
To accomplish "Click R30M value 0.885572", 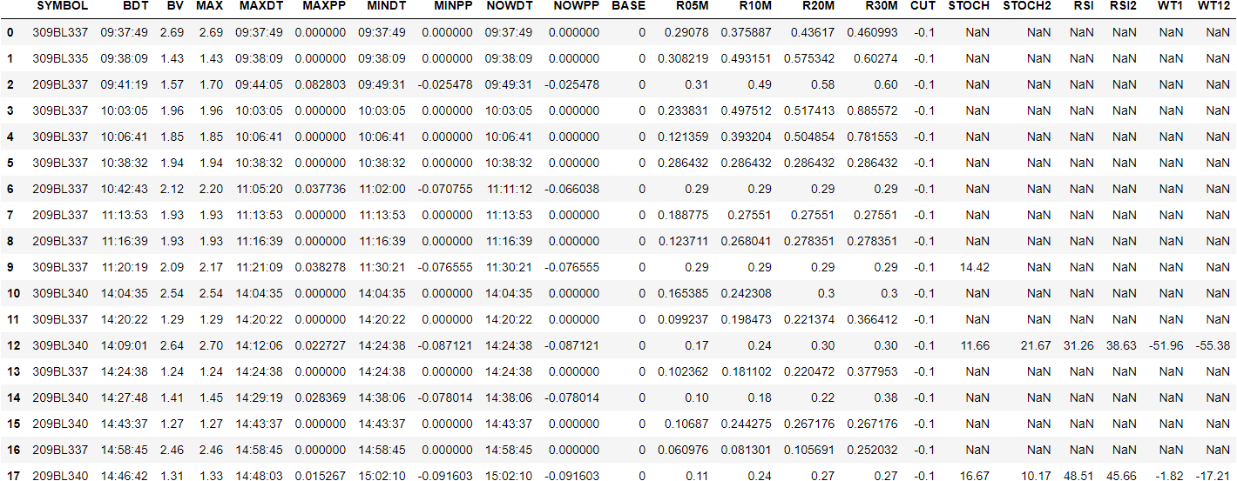I will pos(873,110).
